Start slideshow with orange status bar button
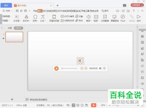This screenshot has height=108, width=146. [x=94, y=105]
